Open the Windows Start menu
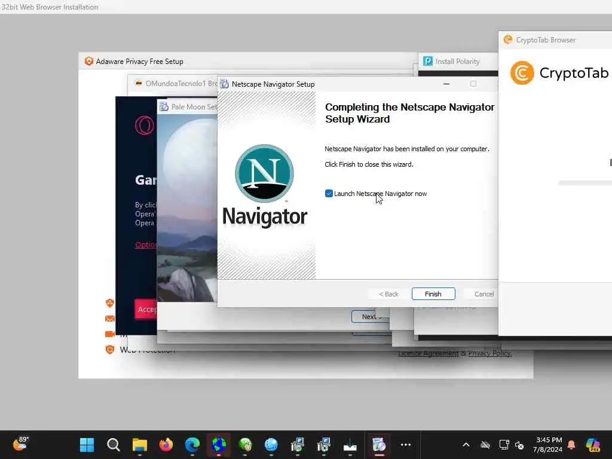The width and height of the screenshot is (612, 459). (87, 445)
